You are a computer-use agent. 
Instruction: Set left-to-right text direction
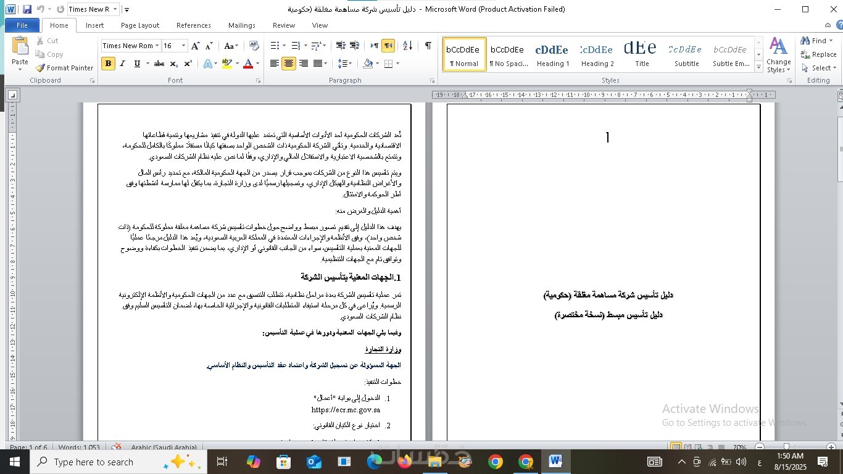tap(374, 46)
